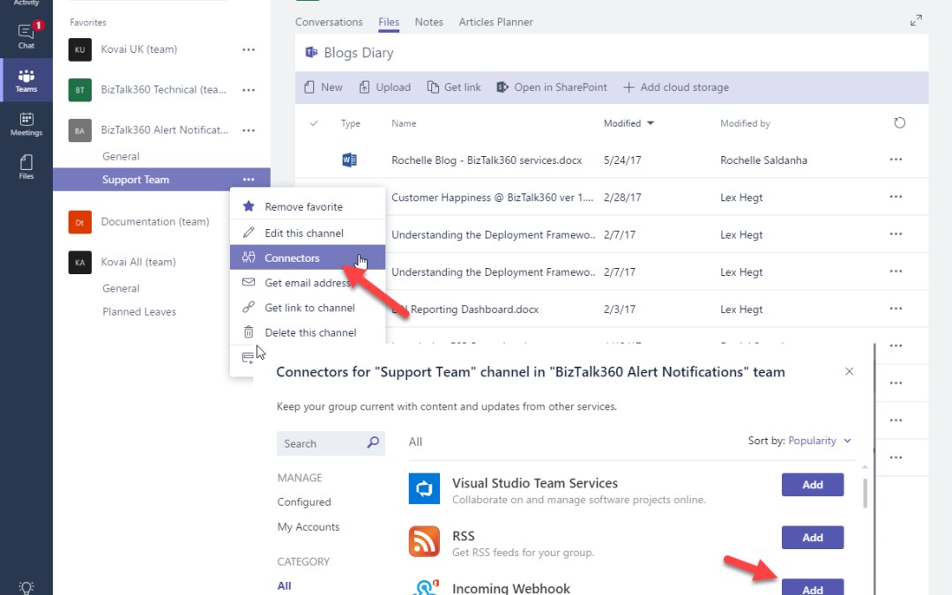Choose Delete this channel from the menu
952x595 pixels.
pos(308,332)
